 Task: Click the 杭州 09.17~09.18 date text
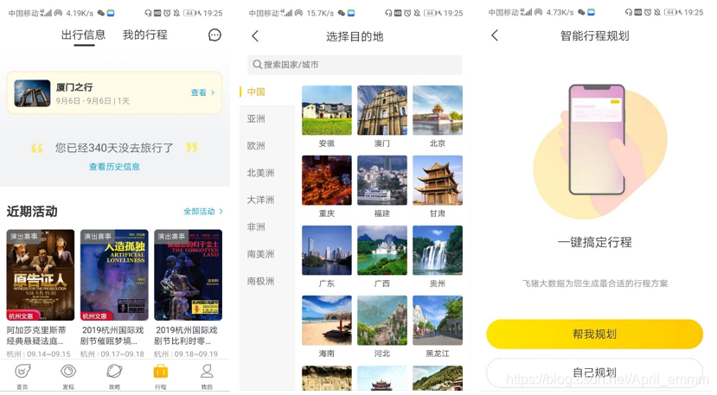pos(112,354)
